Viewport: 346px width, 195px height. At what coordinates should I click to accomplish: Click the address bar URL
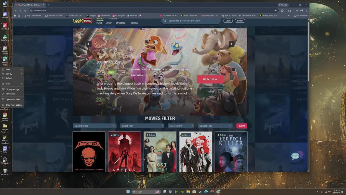(x=40, y=11)
